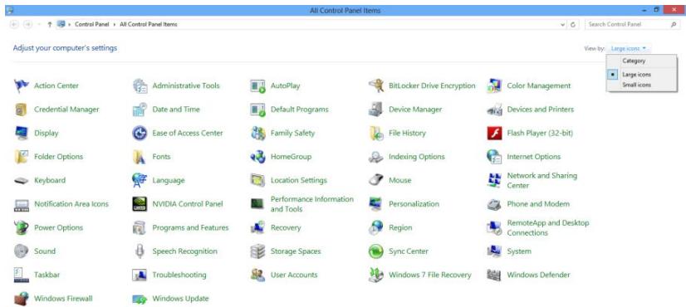The height and width of the screenshot is (307, 686).
Task: Open Location Settings link
Action: (x=299, y=180)
